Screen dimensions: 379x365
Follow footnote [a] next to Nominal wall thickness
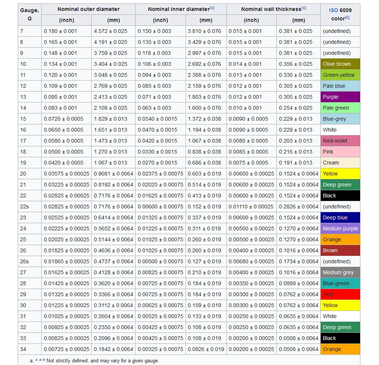coord(304,8)
